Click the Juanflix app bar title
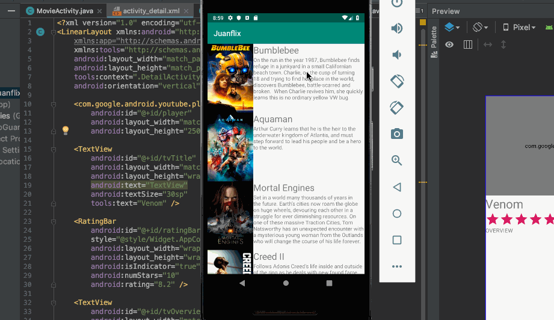This screenshot has height=320, width=554. point(227,34)
